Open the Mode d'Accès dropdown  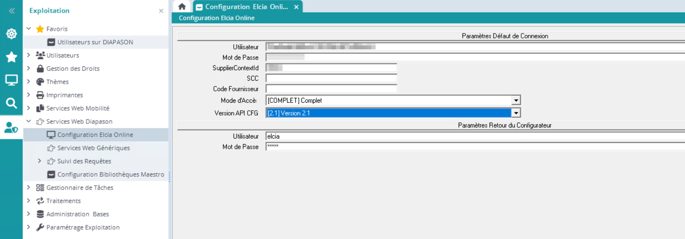(x=516, y=101)
